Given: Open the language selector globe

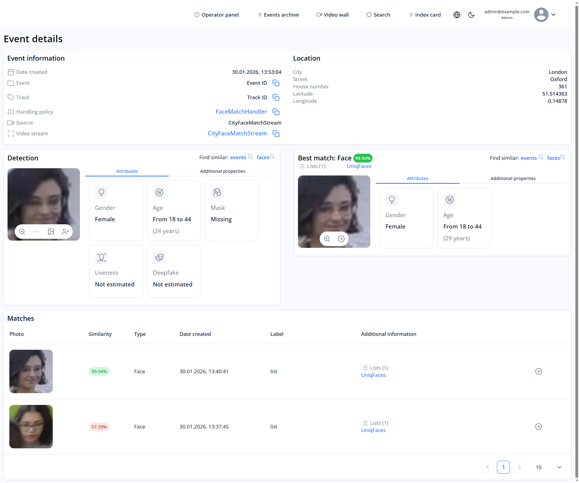Looking at the screenshot, I should (x=457, y=15).
